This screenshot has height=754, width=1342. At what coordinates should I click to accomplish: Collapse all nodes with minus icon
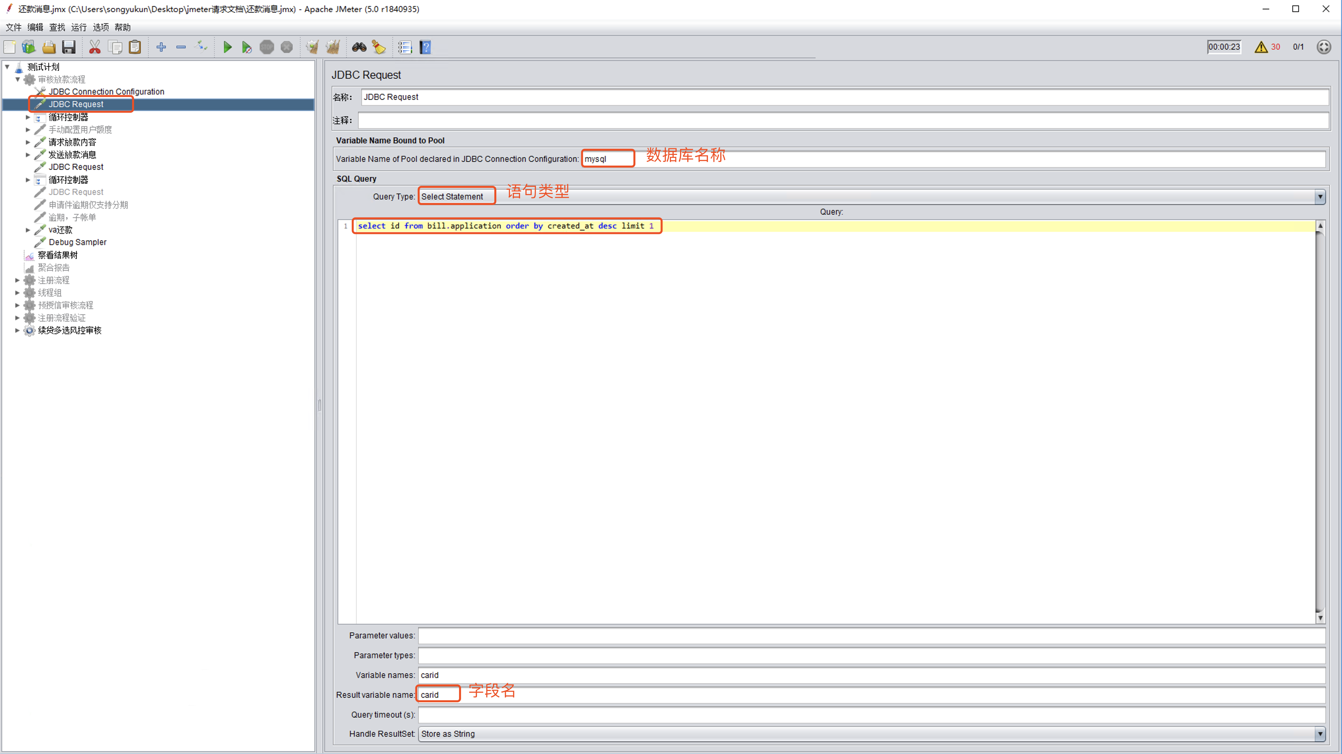[181, 48]
